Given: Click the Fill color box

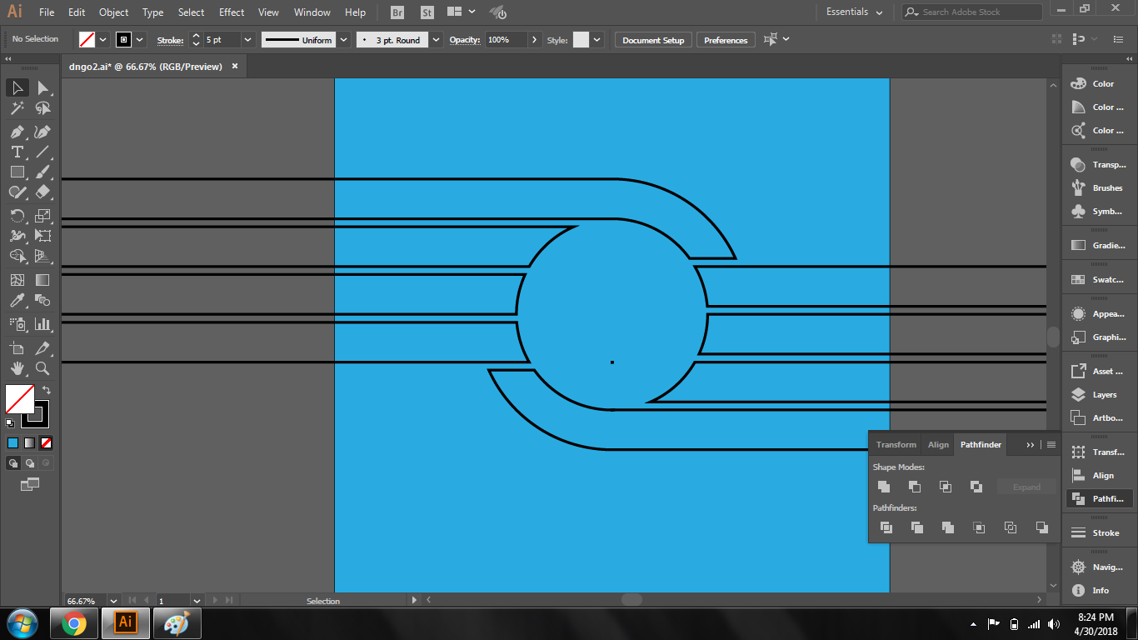Looking at the screenshot, I should tap(18, 398).
